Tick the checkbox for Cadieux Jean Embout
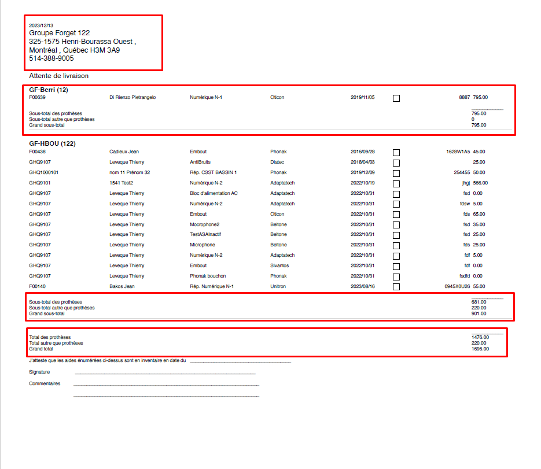Image resolution: width=541 pixels, height=469 pixels. coord(396,153)
